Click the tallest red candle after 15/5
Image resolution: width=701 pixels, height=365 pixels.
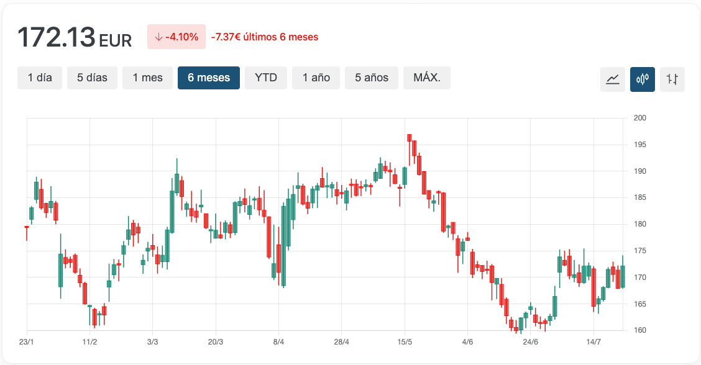tap(444, 211)
